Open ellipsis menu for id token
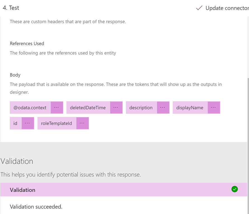This screenshot has height=214, width=249. 28,123
